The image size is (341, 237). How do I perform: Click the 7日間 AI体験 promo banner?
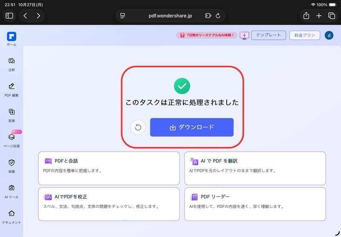click(206, 35)
